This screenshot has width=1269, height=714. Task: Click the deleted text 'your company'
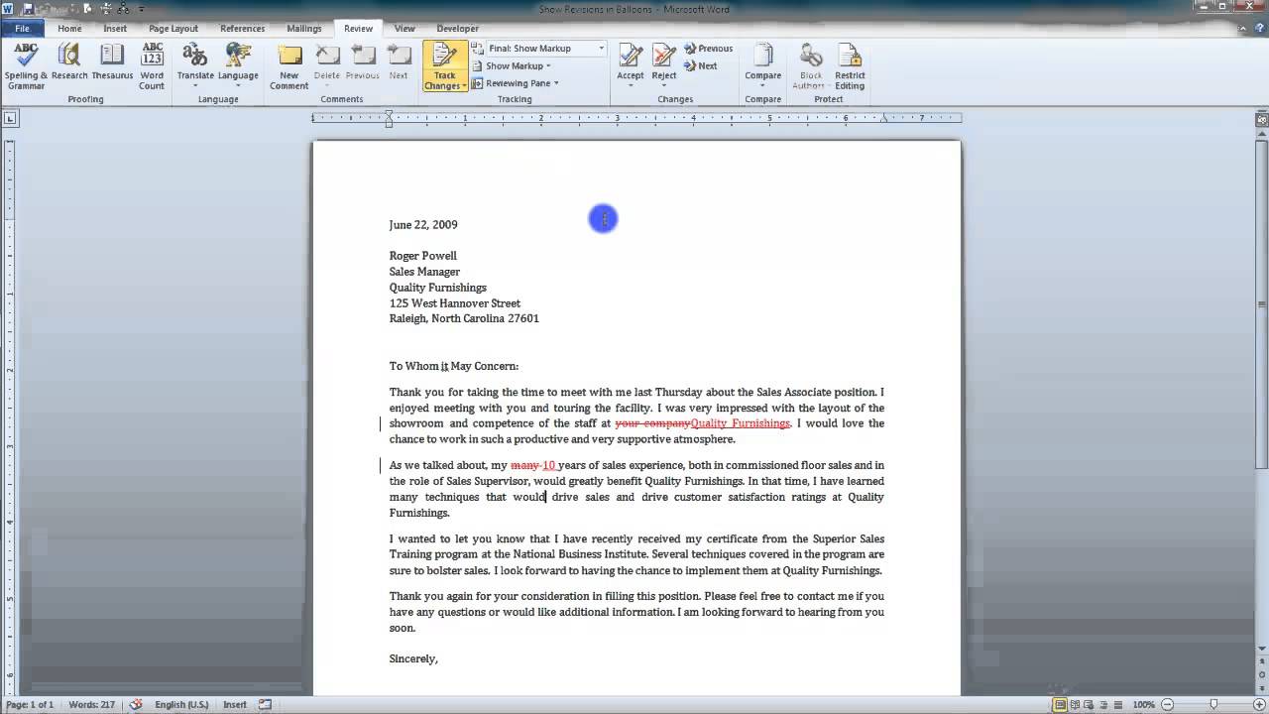click(652, 423)
